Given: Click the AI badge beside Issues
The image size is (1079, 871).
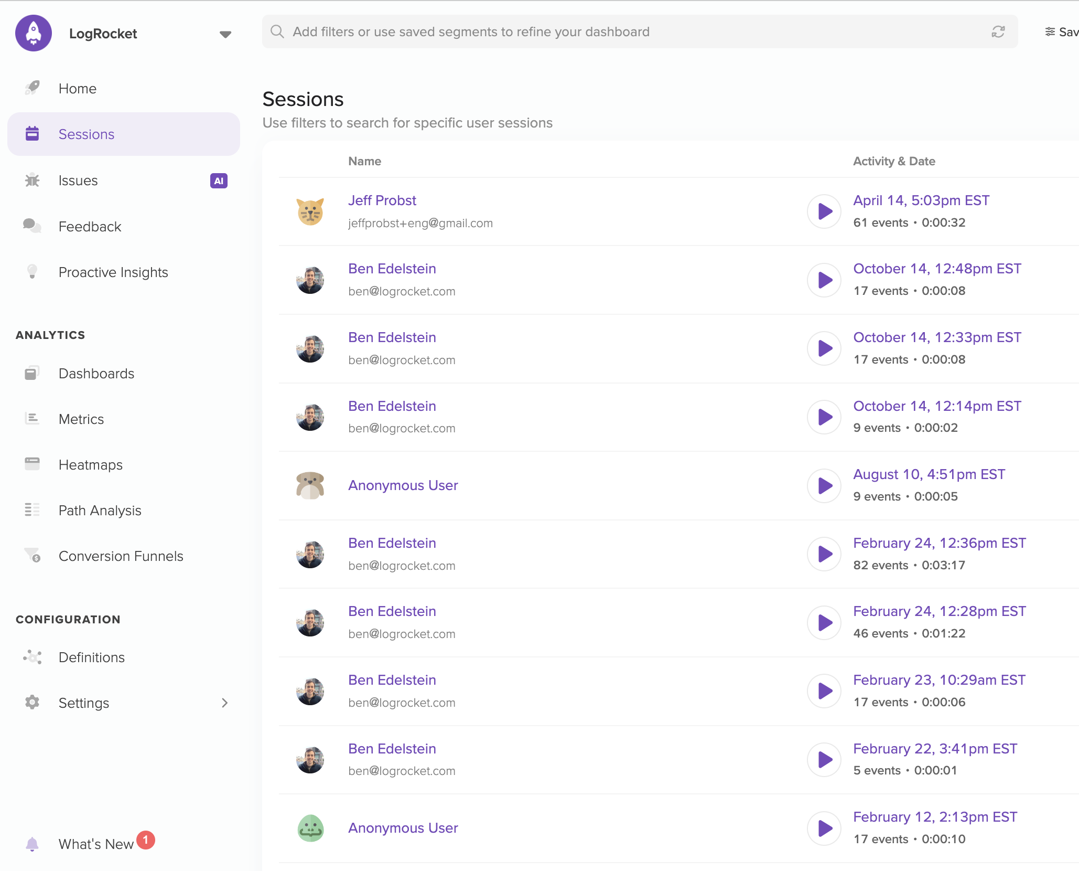Looking at the screenshot, I should (219, 180).
